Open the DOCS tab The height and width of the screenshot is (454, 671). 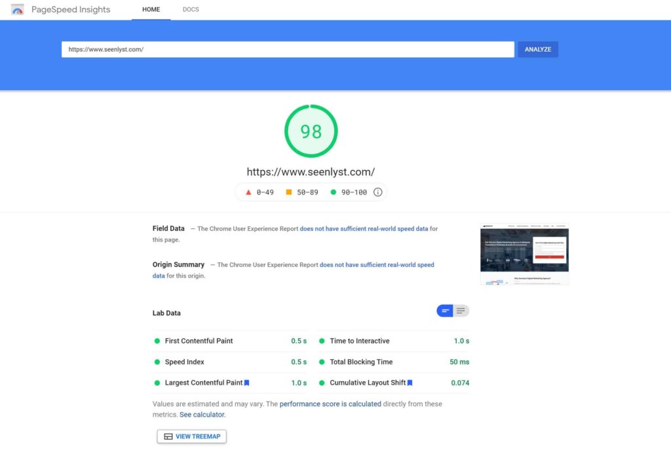(x=191, y=9)
